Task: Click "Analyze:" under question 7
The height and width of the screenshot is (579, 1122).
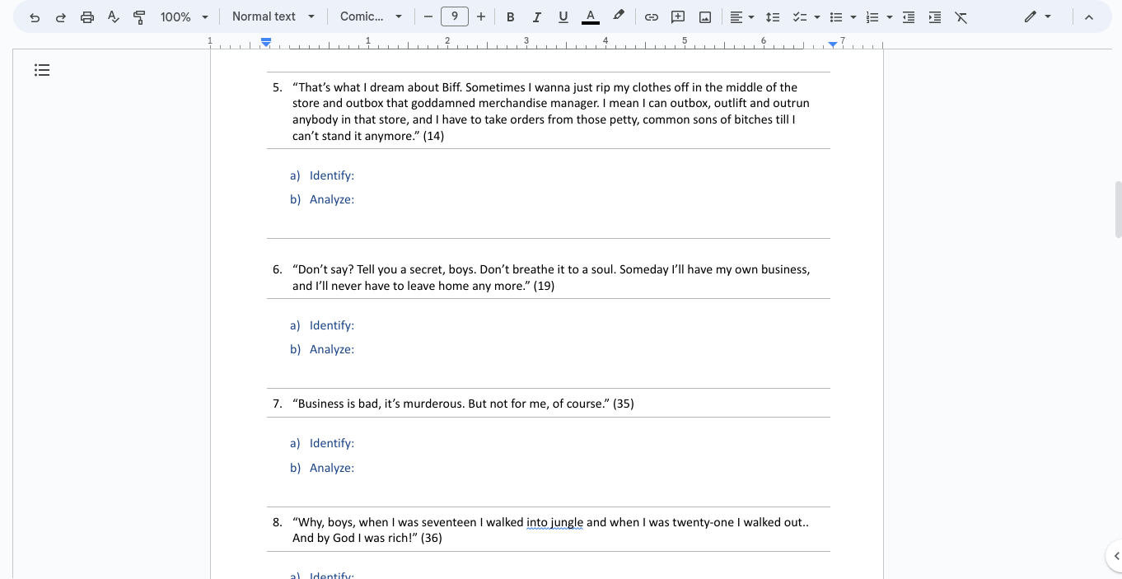Action: pos(332,468)
